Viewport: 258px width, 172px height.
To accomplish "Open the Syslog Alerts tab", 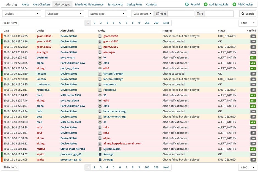I will click(115, 4).
